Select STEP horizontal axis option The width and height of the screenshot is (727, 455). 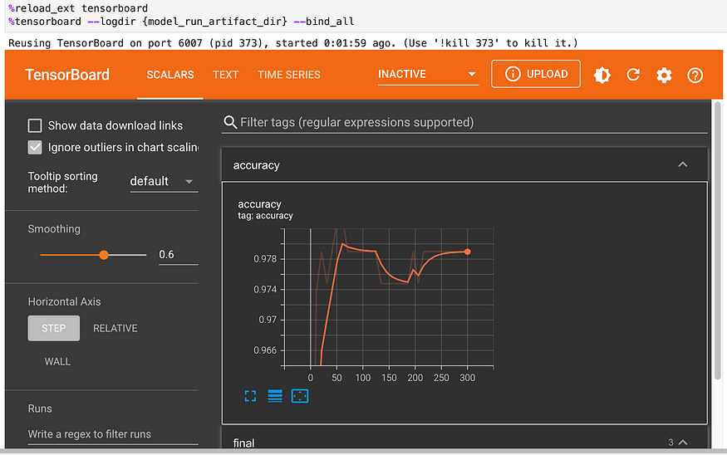click(54, 328)
